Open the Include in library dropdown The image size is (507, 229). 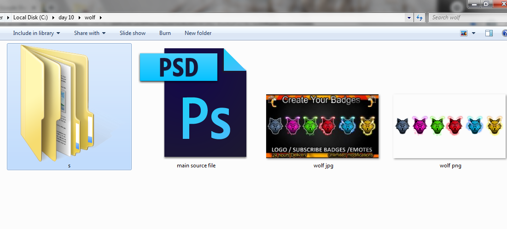pyautogui.click(x=36, y=33)
